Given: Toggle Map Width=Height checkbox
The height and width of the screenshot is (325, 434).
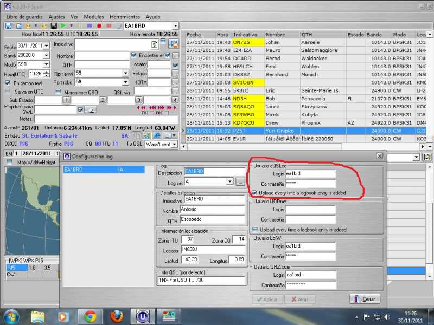Looking at the screenshot, I should point(9,161).
